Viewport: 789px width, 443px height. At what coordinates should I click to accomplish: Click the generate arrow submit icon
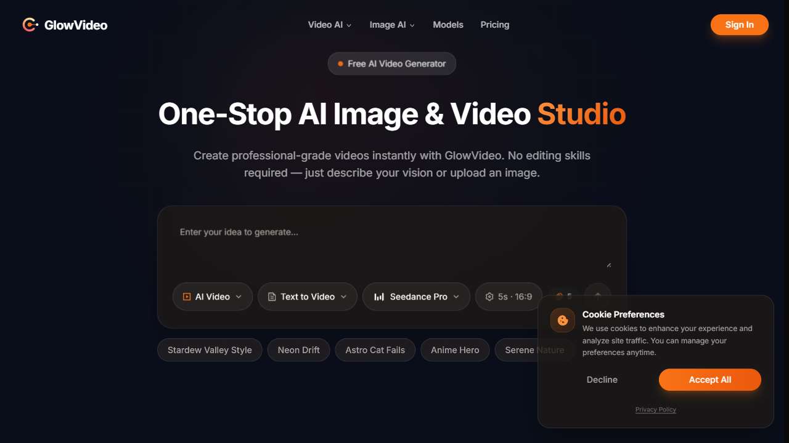[x=597, y=295]
